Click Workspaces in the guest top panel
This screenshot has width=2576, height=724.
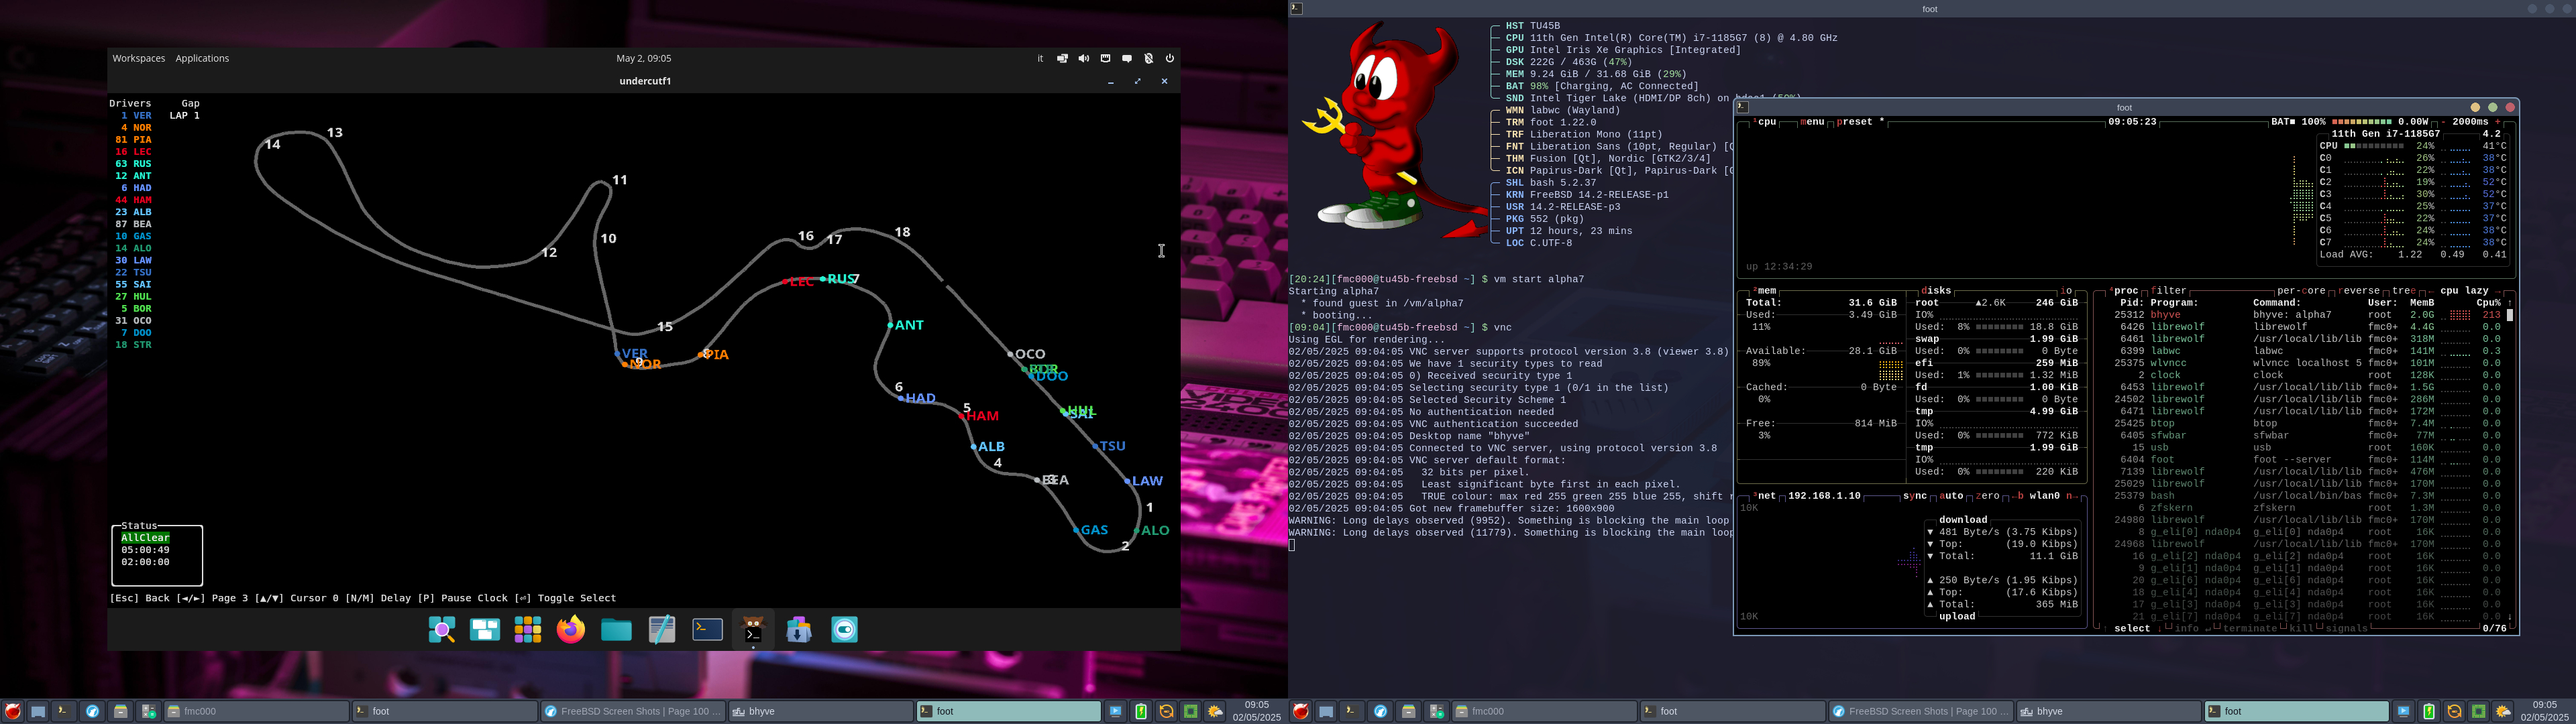click(138, 59)
